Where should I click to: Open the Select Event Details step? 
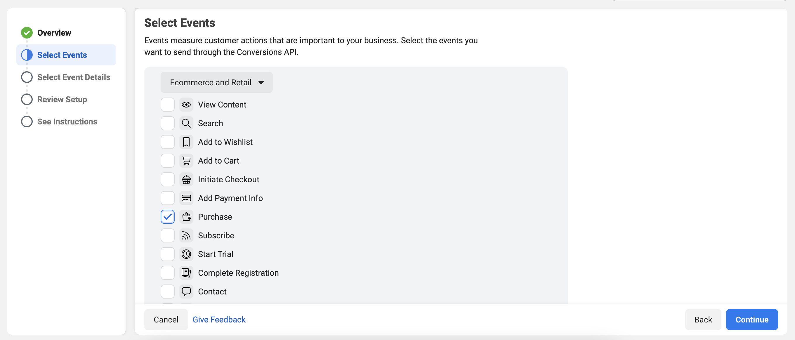point(73,77)
